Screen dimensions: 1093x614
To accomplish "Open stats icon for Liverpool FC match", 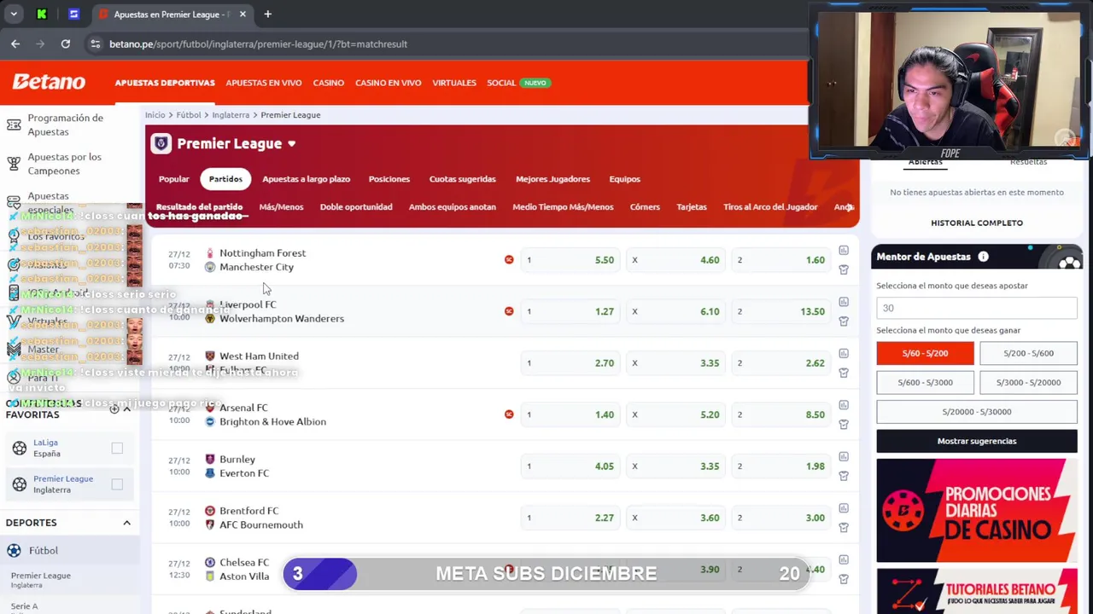I will point(844,302).
